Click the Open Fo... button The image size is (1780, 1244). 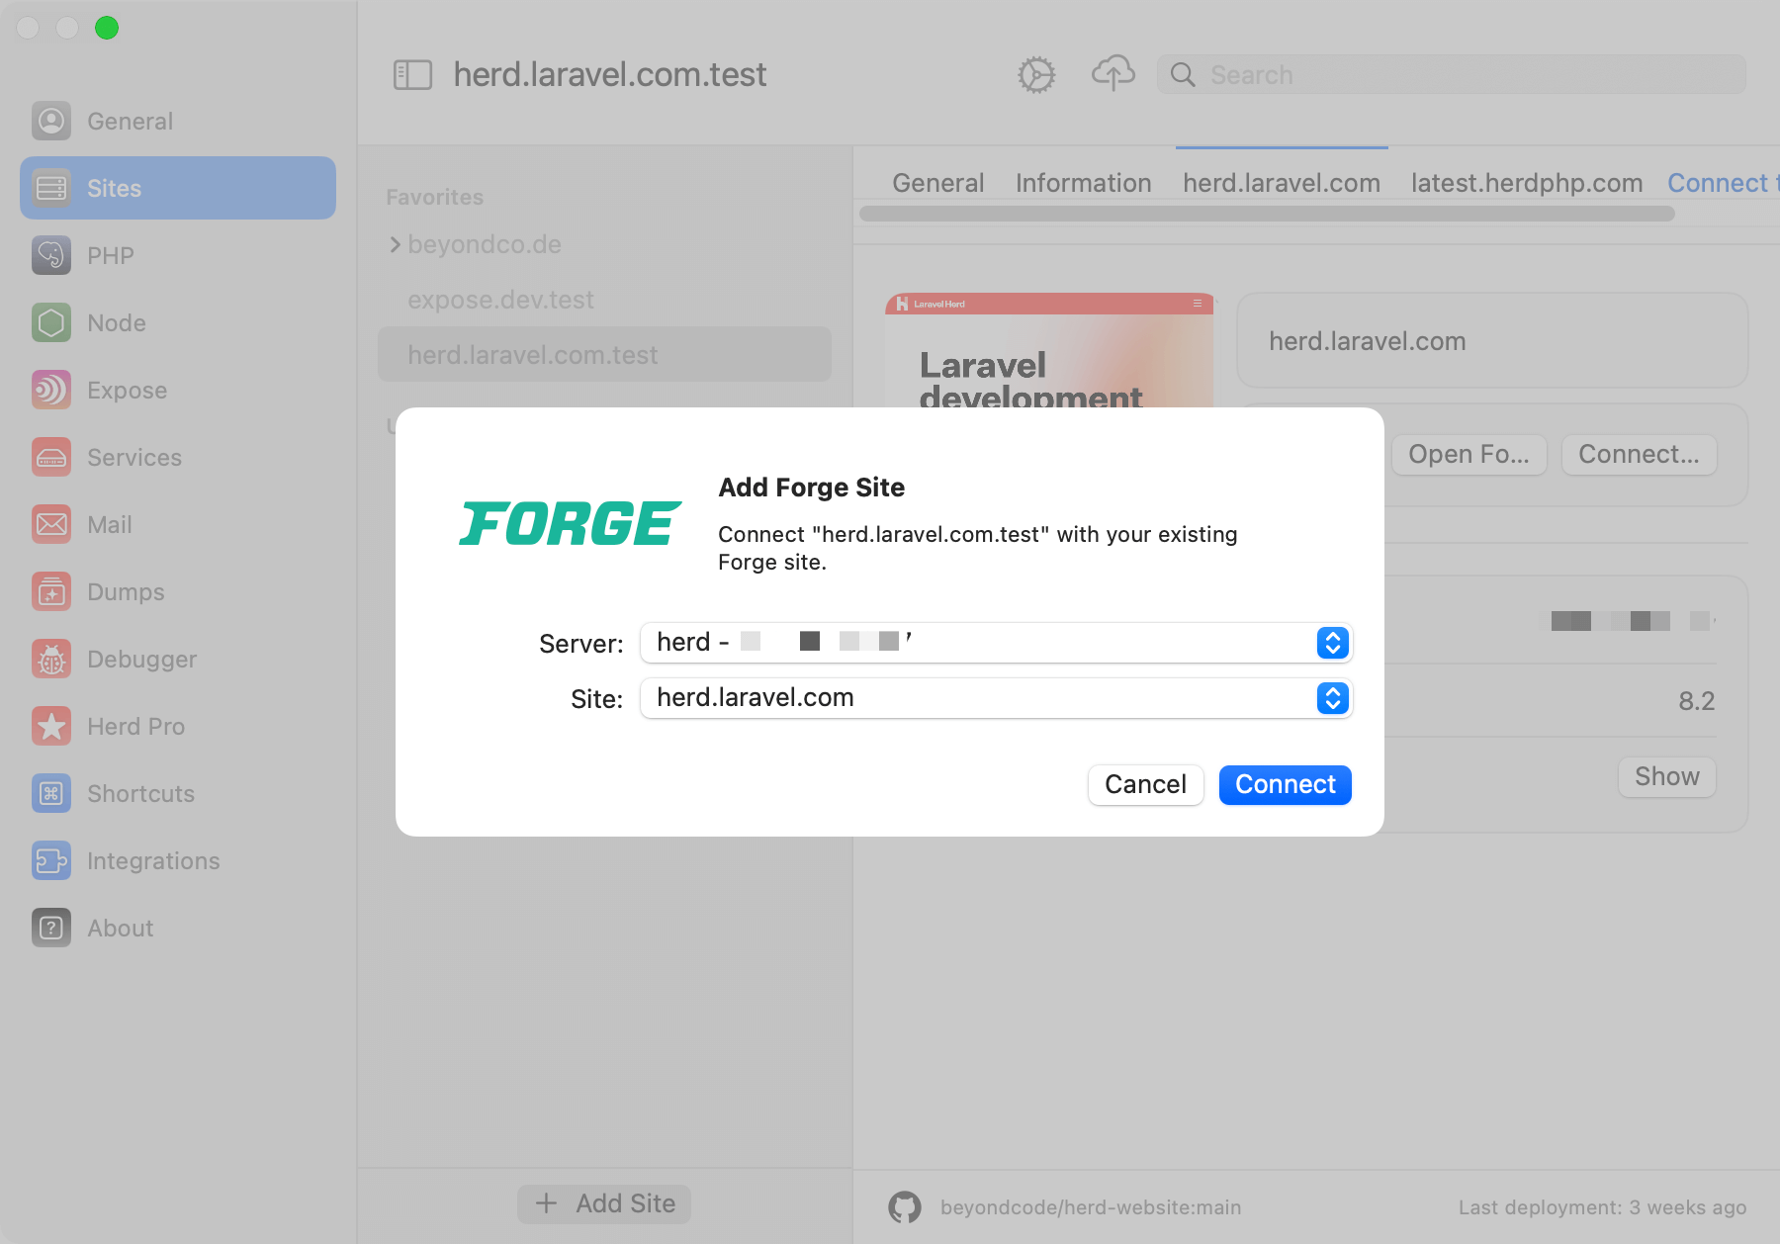coord(1468,454)
